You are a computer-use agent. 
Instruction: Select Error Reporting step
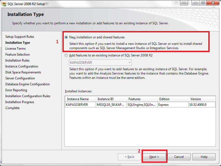click(16, 90)
